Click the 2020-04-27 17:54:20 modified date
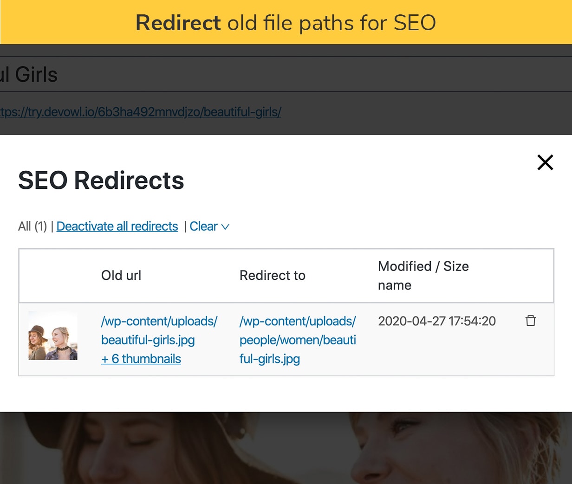The width and height of the screenshot is (572, 484). [437, 321]
